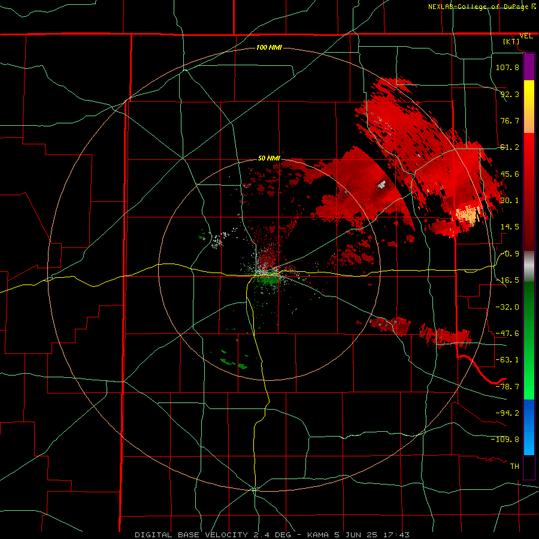Image resolution: width=539 pixels, height=539 pixels.
Task: Click the gray patch inside the large red echo
Action: pos(381,185)
